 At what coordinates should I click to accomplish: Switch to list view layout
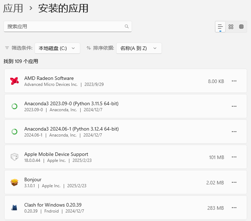tap(220, 27)
